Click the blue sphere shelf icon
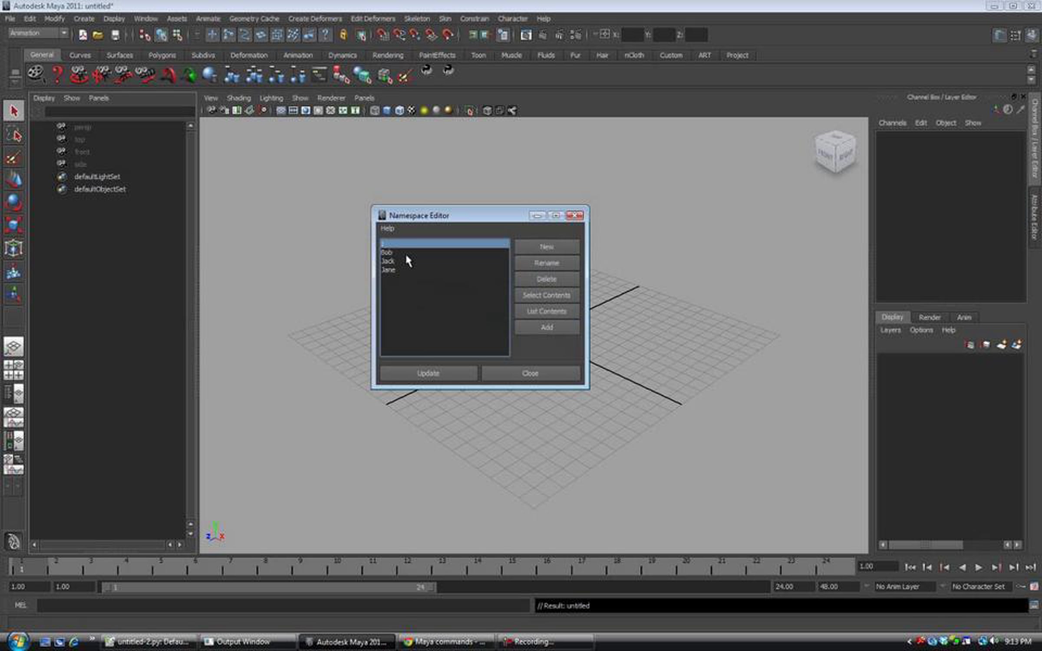This screenshot has height=651, width=1042. click(209, 75)
